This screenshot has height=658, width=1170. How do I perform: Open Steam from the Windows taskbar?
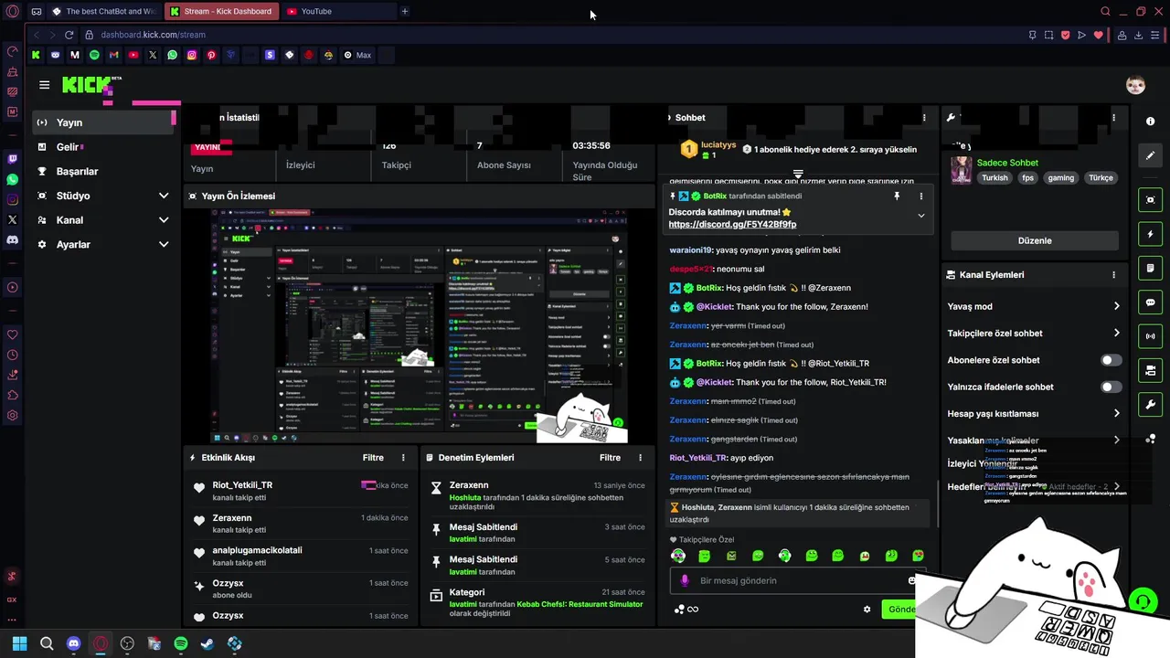(x=207, y=643)
